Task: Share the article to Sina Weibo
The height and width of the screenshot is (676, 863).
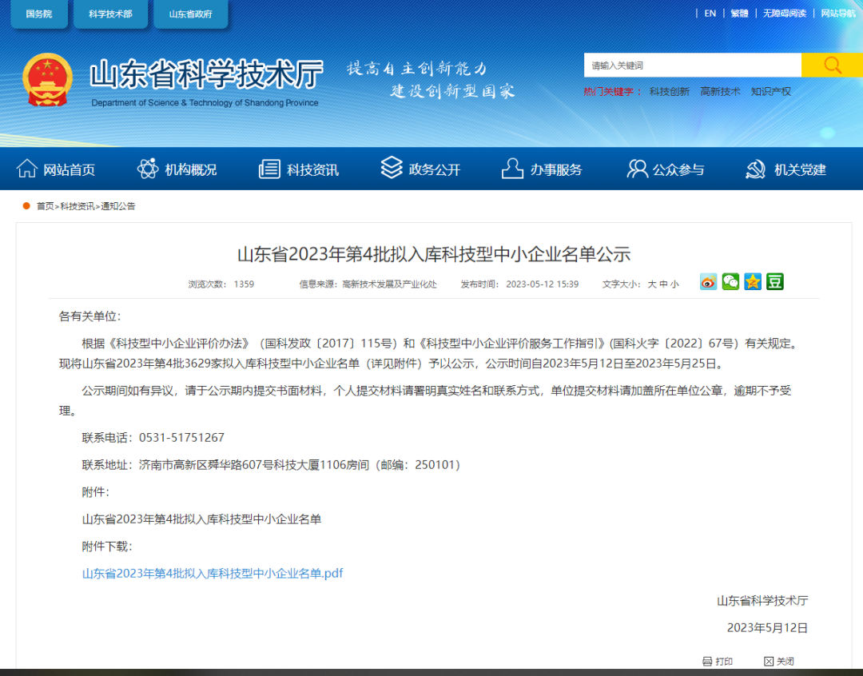Action: 708,281
